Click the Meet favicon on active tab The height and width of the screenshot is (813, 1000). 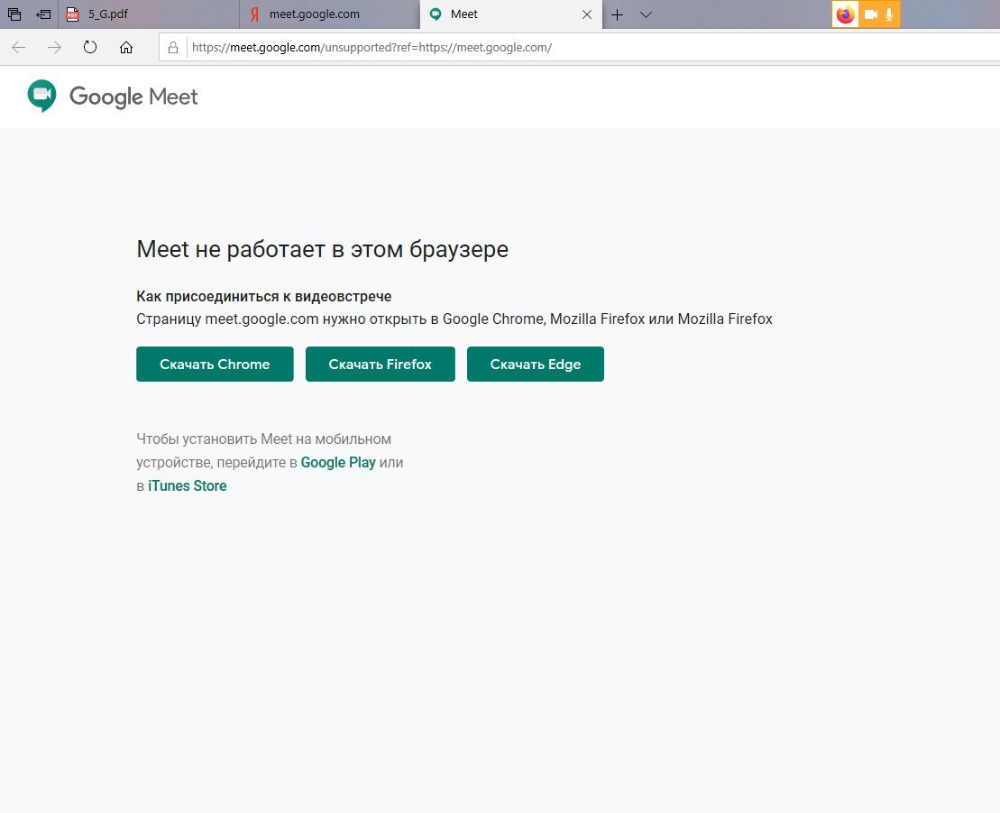(x=436, y=14)
